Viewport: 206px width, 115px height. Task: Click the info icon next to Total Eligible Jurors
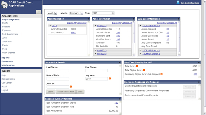(144, 70)
